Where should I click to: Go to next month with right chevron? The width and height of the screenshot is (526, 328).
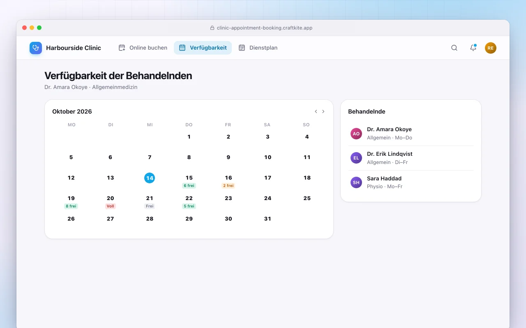323,112
